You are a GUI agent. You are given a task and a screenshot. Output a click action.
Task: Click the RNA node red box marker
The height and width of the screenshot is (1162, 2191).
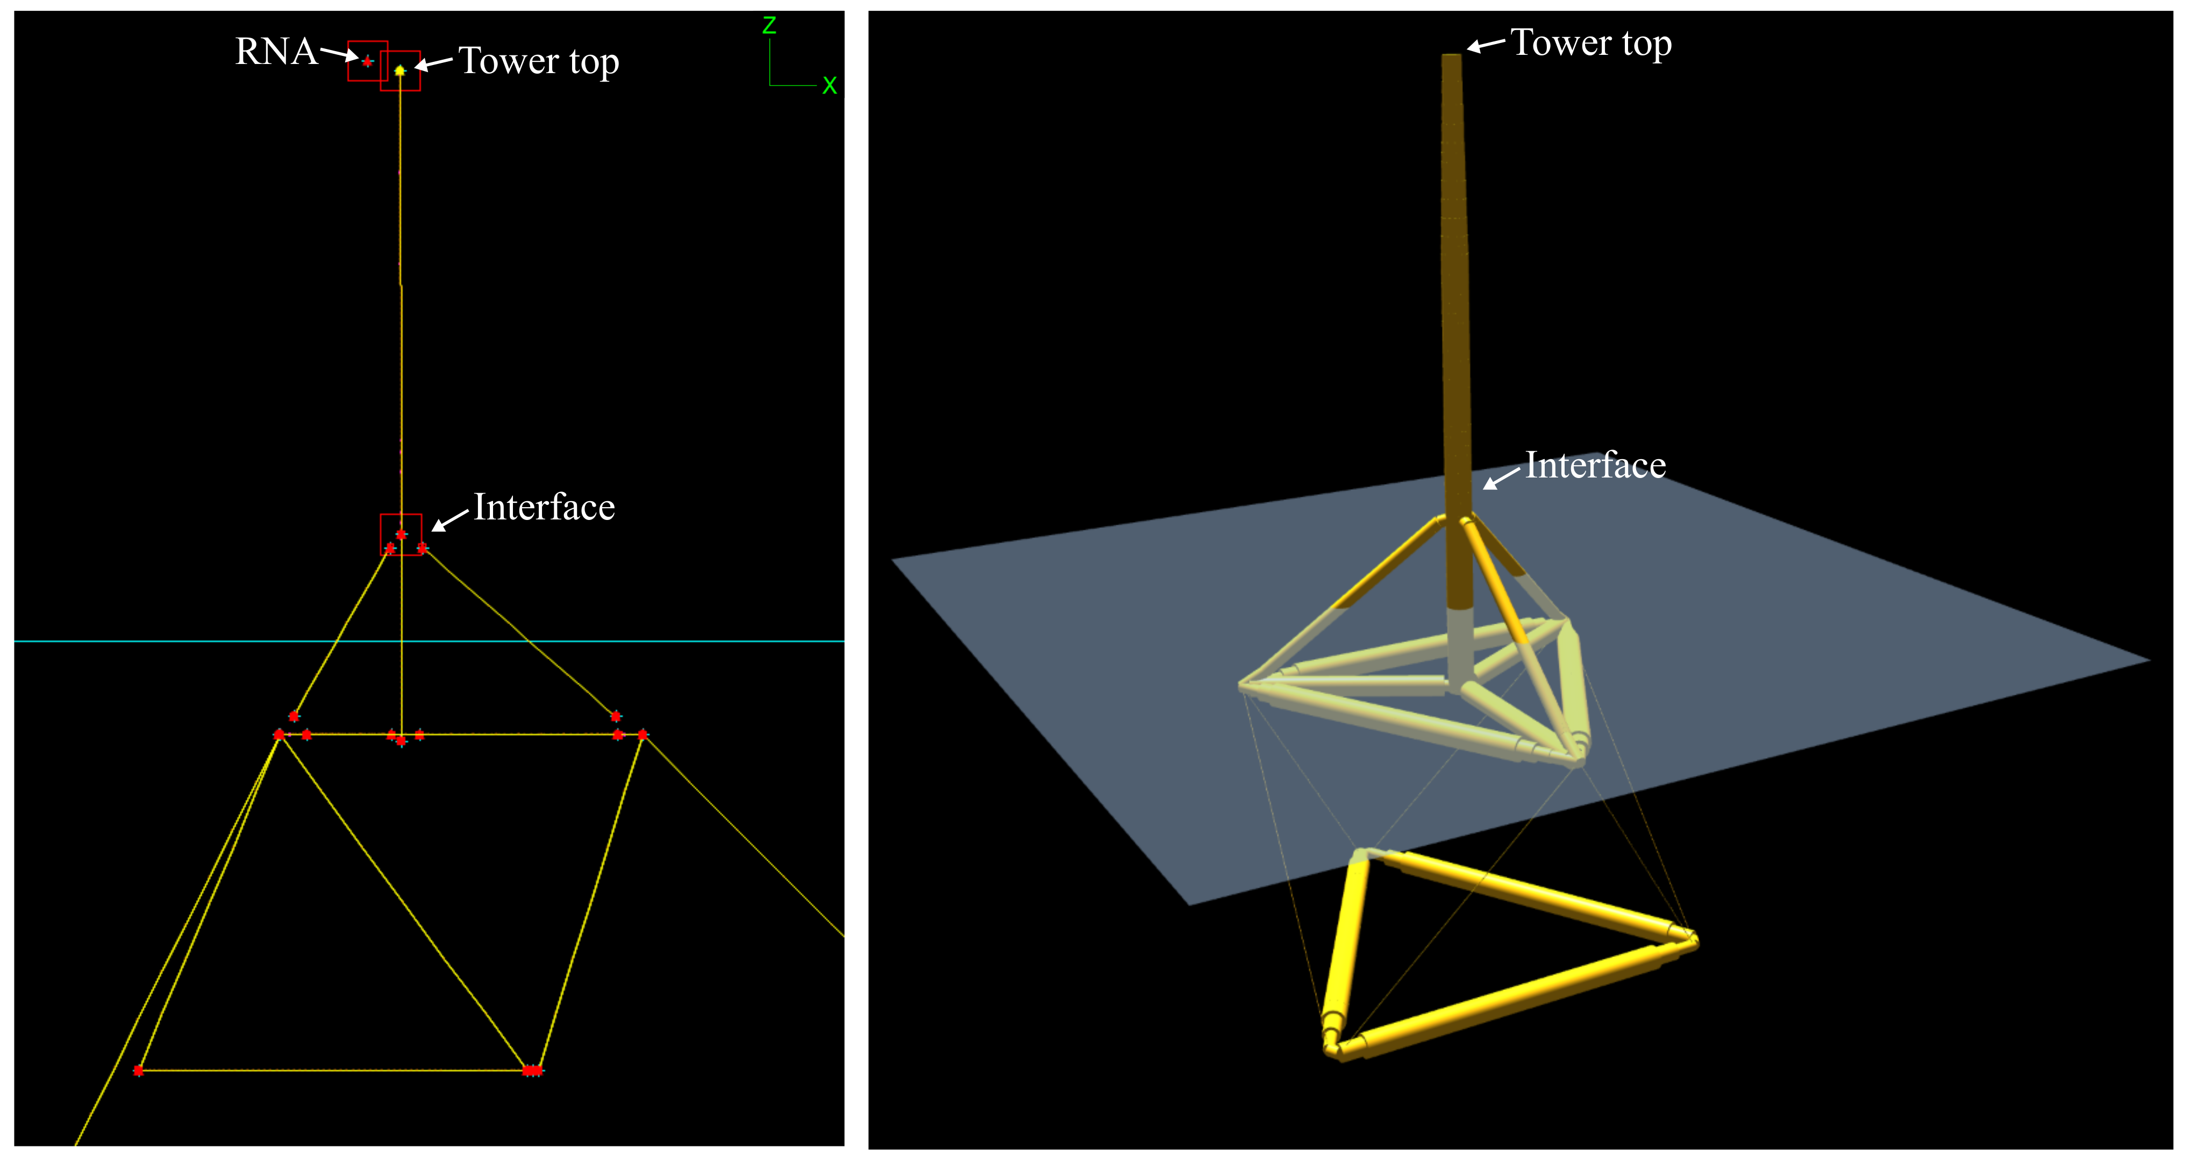point(367,61)
